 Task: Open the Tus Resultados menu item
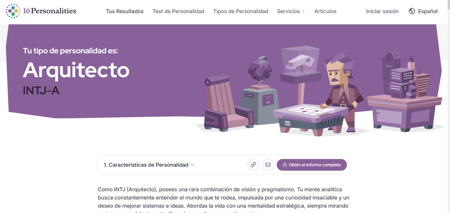[125, 11]
